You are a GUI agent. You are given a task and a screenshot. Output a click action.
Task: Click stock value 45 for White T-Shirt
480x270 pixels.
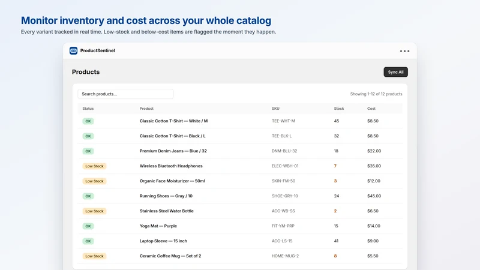[337, 121]
